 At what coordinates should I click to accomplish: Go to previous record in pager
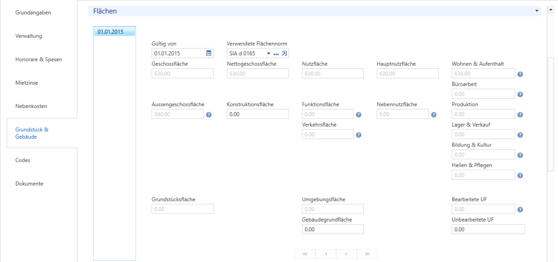pyautogui.click(x=326, y=254)
